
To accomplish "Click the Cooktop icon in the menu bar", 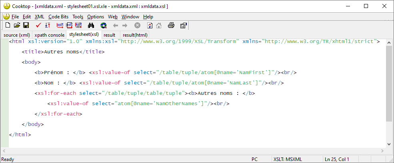I will tap(6, 16).
